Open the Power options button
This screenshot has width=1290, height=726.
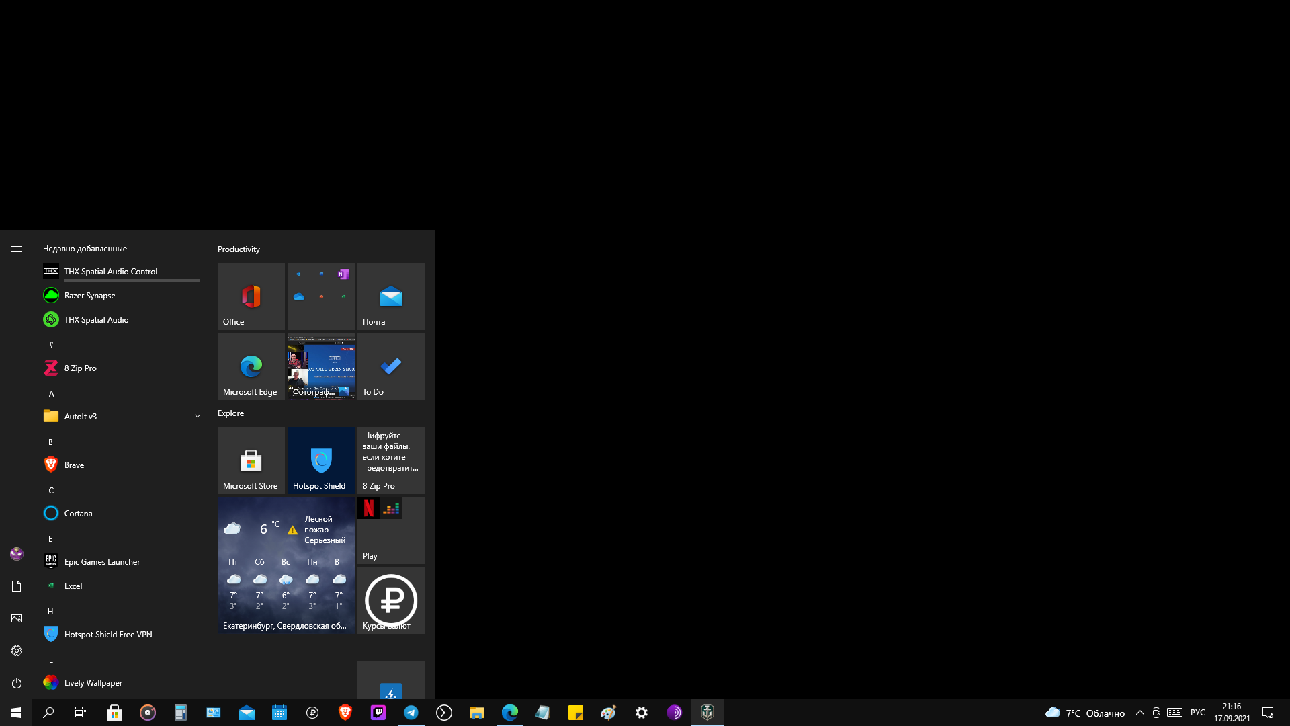17,683
